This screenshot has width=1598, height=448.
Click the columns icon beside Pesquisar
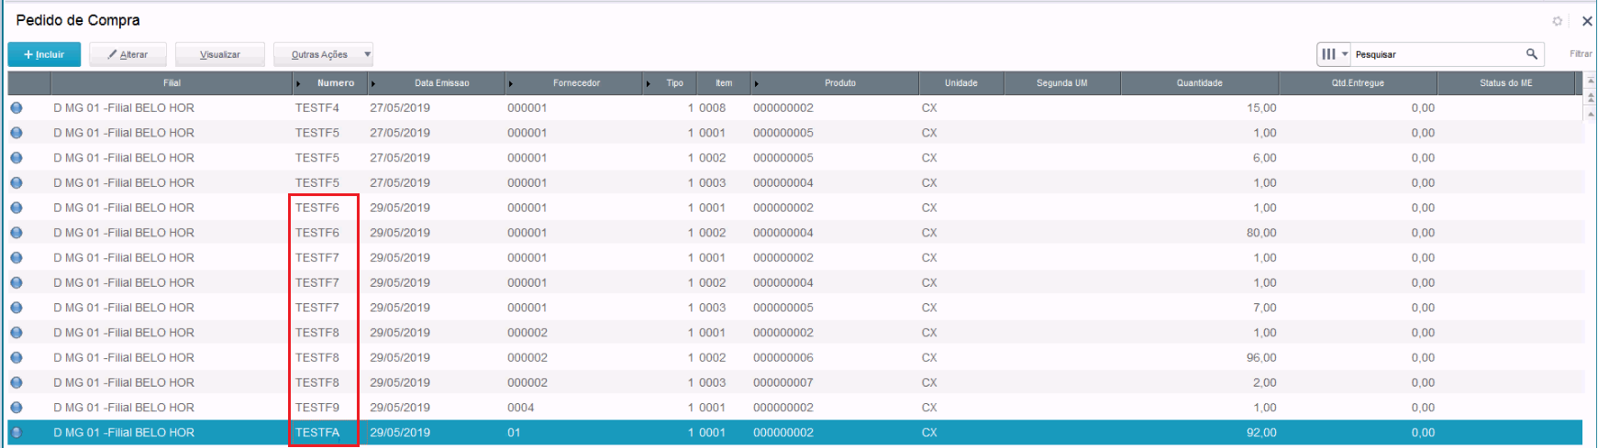[1328, 54]
